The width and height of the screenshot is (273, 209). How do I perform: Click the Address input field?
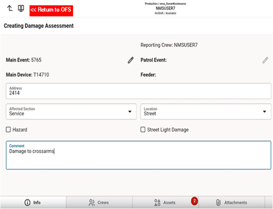[x=139, y=91]
